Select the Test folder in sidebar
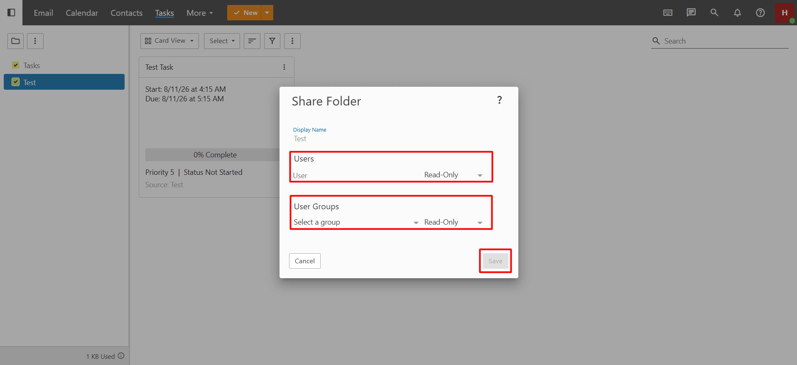This screenshot has height=365, width=797. [x=64, y=82]
